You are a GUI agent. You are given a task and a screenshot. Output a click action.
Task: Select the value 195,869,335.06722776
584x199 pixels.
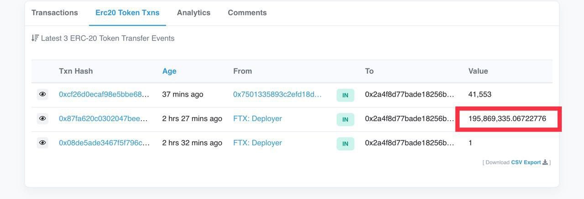pos(507,118)
